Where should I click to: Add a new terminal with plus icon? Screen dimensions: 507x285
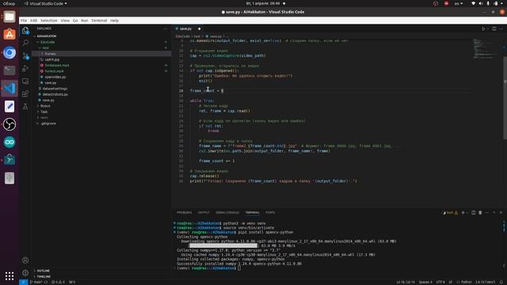coord(463,213)
